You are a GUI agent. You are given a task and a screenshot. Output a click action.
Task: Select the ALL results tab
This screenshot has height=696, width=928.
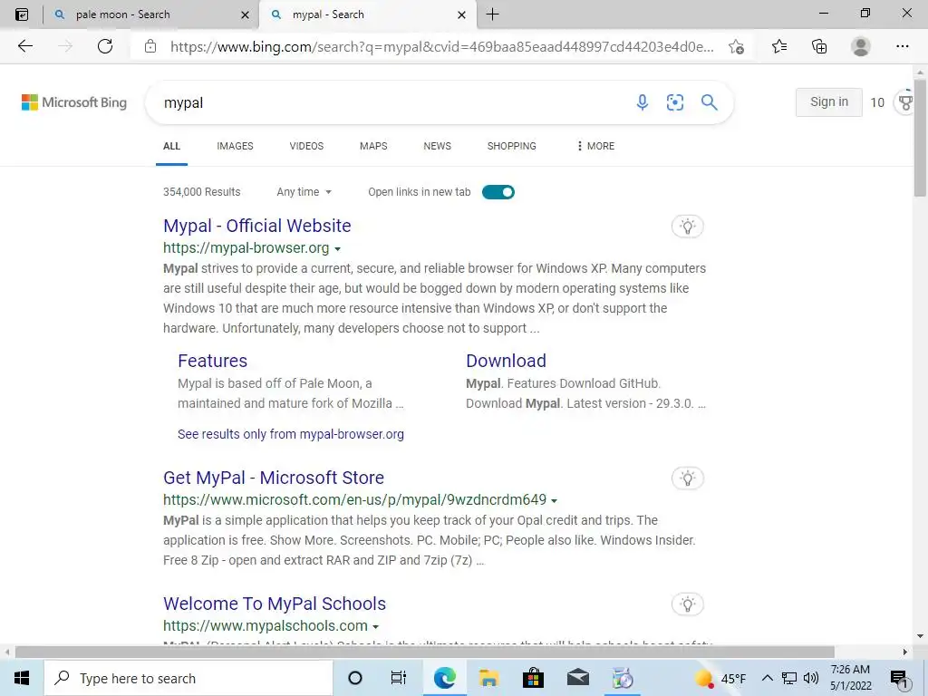tap(171, 146)
